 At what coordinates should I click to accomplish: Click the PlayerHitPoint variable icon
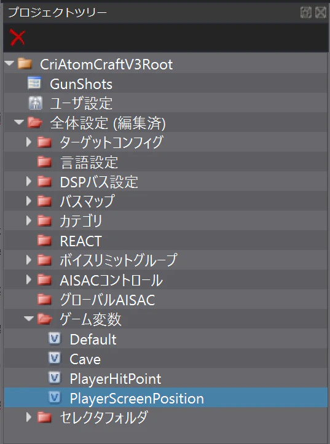[x=55, y=378]
